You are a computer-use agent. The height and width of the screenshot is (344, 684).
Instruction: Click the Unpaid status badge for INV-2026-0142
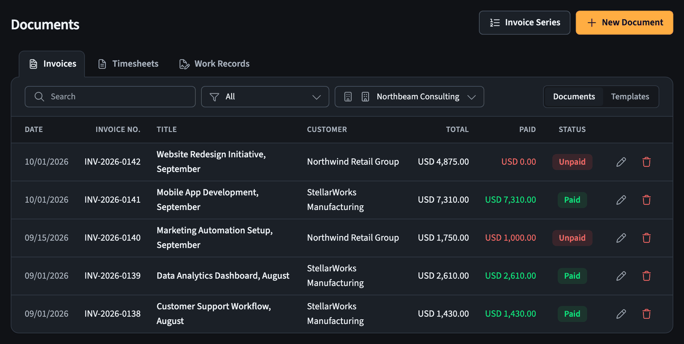572,162
